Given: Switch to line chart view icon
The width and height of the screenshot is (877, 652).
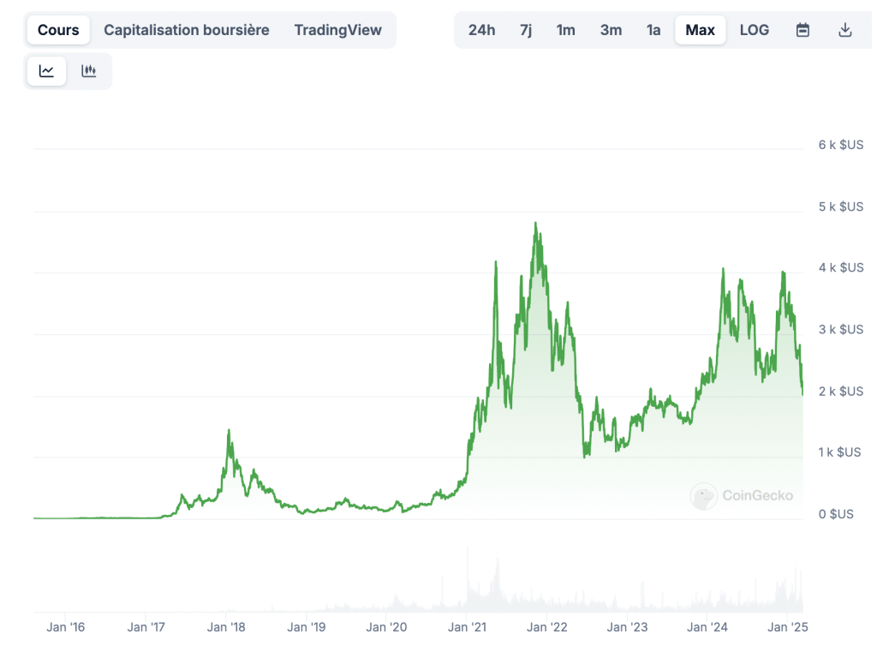Looking at the screenshot, I should point(46,71).
